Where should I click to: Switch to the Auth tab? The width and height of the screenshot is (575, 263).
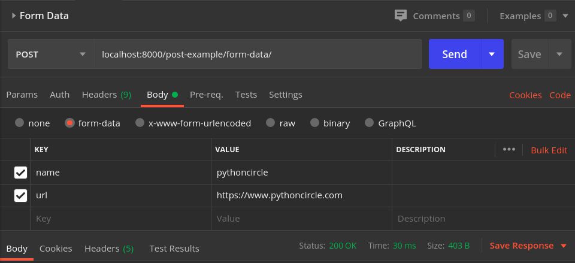pyautogui.click(x=60, y=95)
